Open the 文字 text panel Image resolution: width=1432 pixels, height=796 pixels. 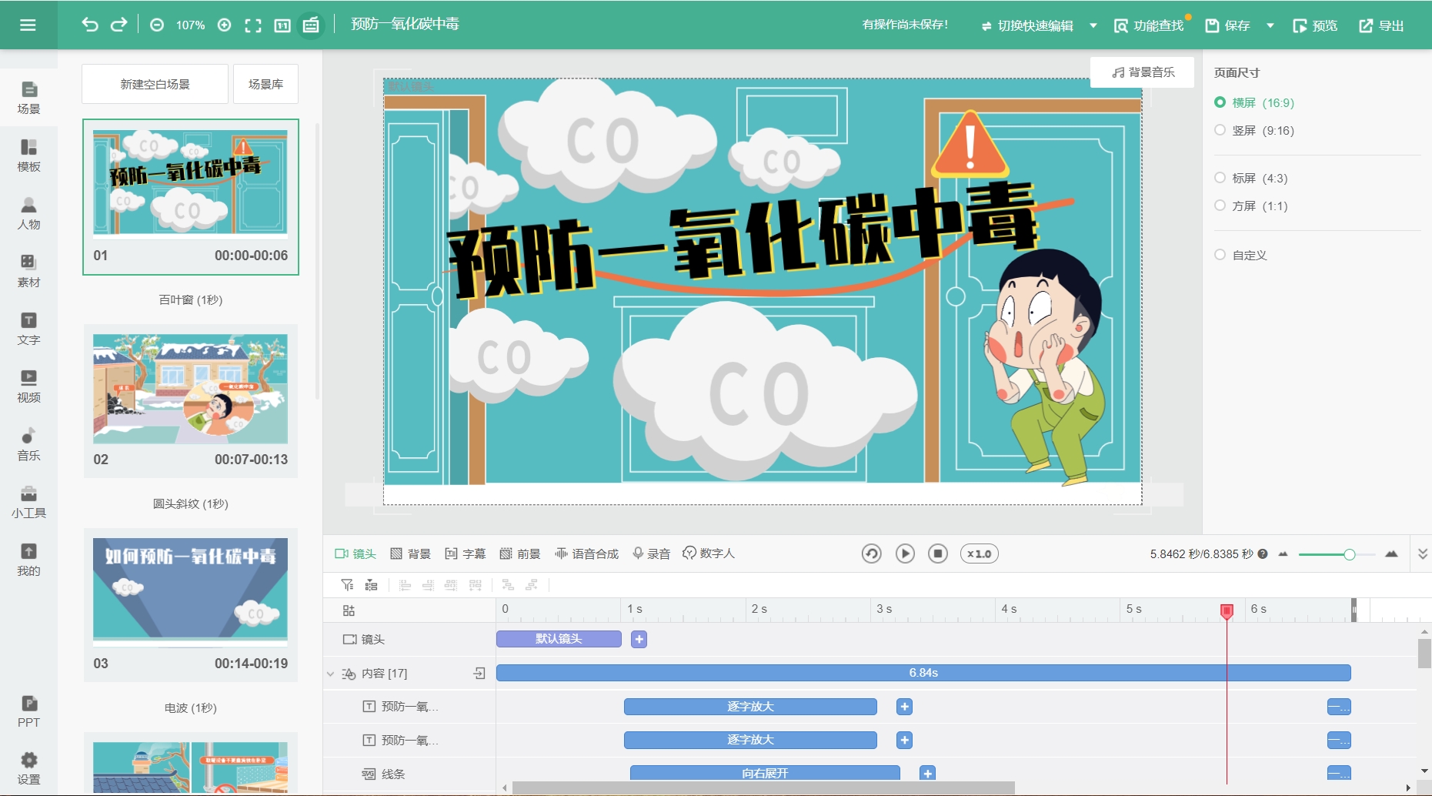[28, 329]
